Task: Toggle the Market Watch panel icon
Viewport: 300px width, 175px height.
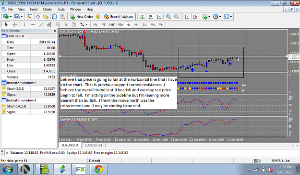Action: (x=29, y=17)
